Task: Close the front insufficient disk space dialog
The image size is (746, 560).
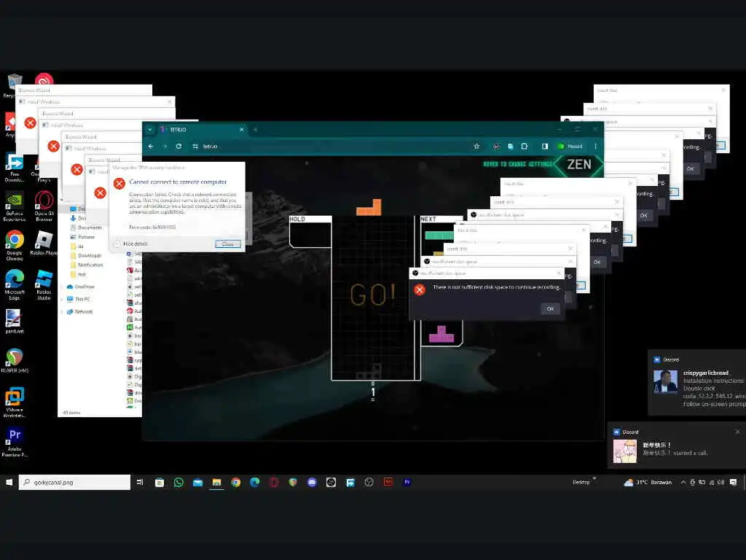Action: 559,273
